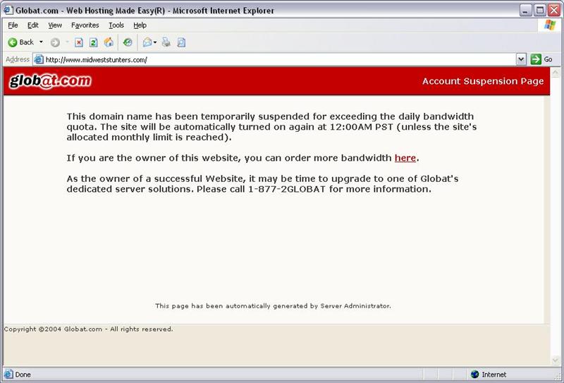Viewport: 564px width, 383px height.
Task: Open the File menu
Action: (x=13, y=25)
